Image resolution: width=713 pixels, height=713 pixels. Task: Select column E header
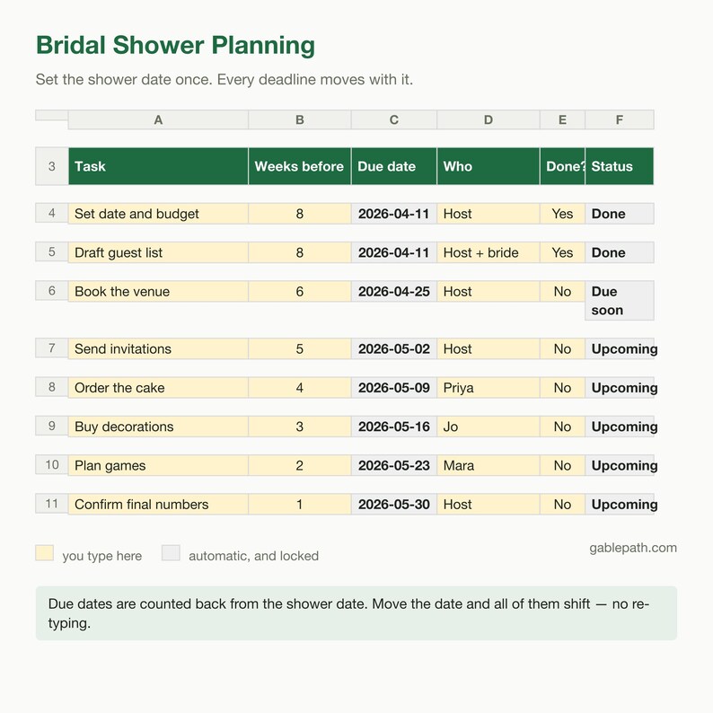562,119
